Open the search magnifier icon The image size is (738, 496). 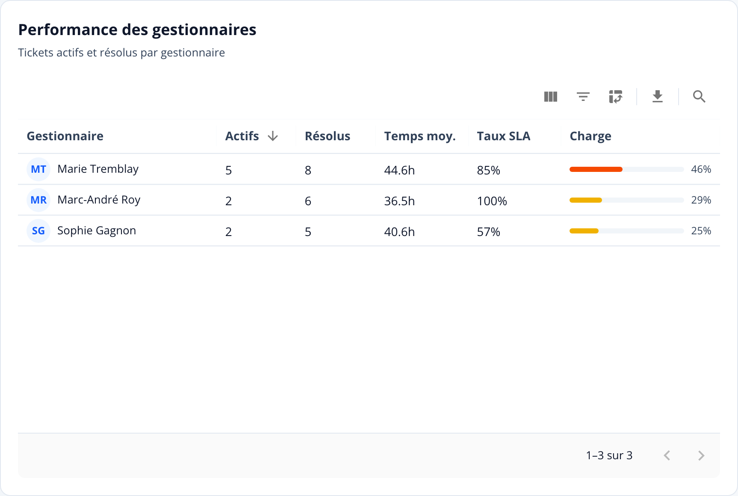[x=699, y=97]
